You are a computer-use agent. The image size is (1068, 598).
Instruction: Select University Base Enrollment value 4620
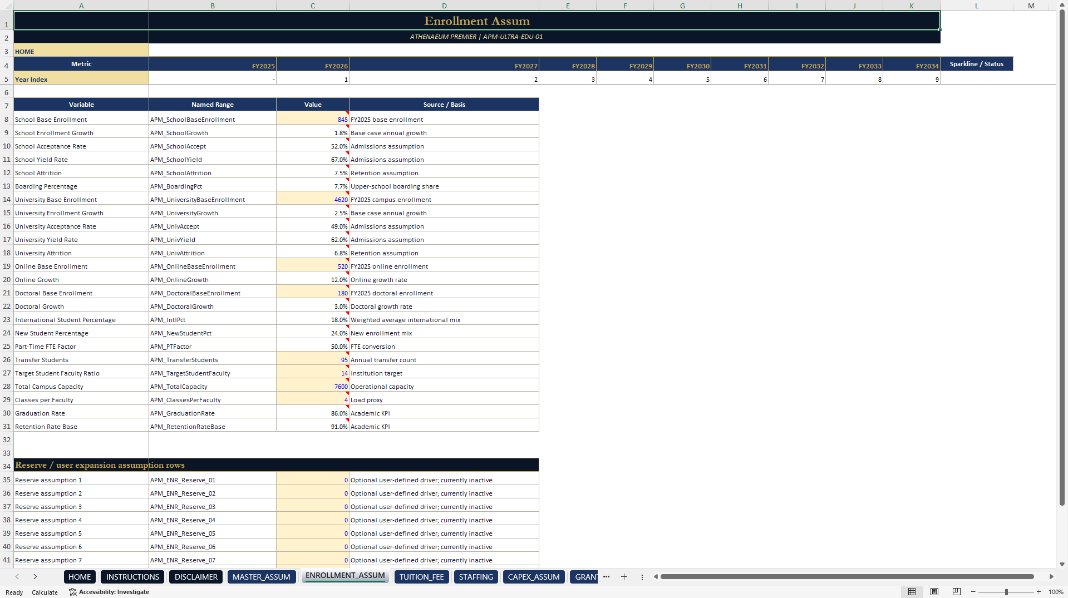pyautogui.click(x=313, y=200)
